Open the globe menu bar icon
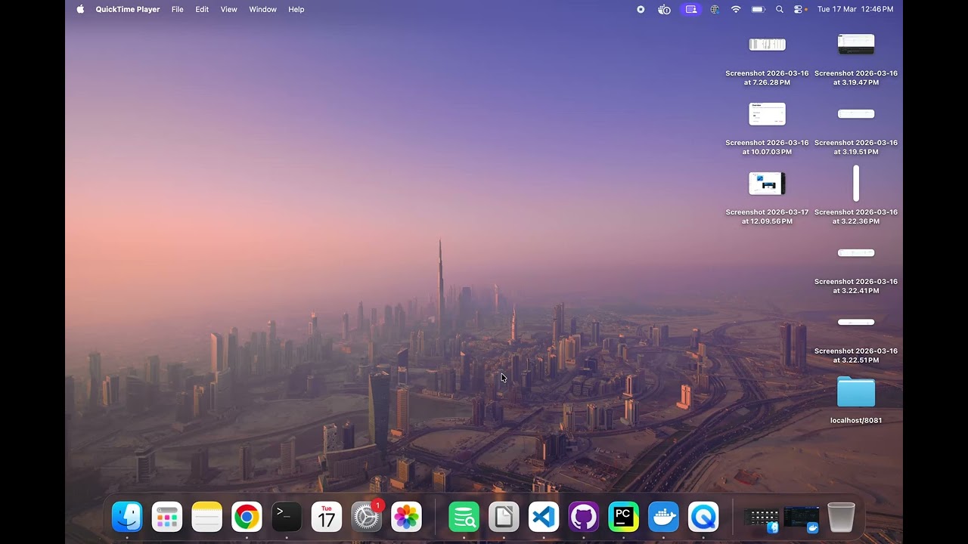Viewport: 968px width, 544px height. (x=715, y=9)
